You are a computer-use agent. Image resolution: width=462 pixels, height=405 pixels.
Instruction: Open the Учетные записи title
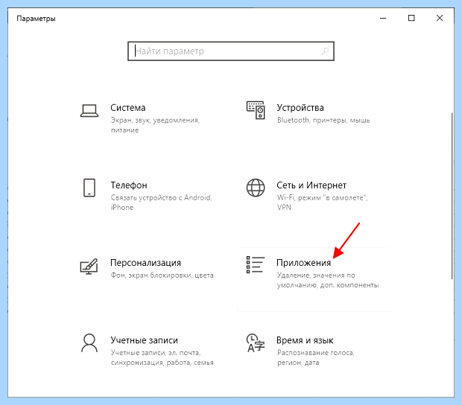144,340
